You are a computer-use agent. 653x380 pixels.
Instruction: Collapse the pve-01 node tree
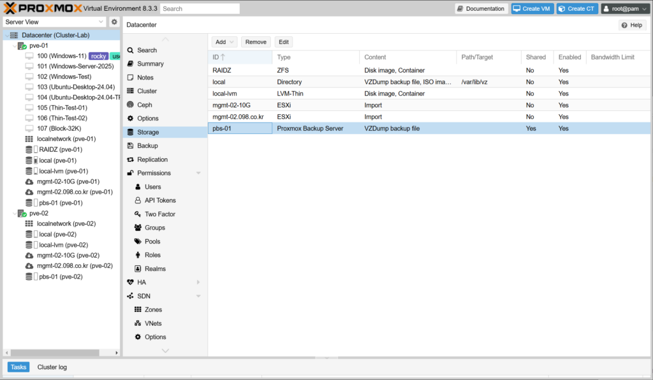[x=15, y=46]
